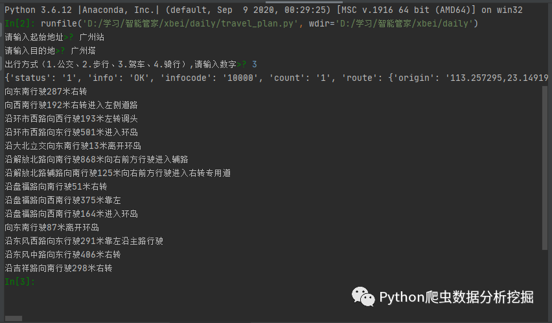Viewport: 552px width, 323px height.
Task: Click the JSON status dictionary output line
Action: point(277,78)
